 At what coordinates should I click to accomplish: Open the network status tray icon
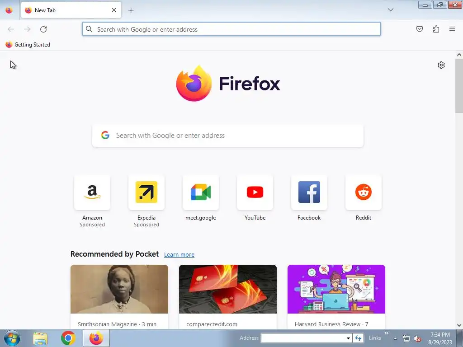pos(406,338)
